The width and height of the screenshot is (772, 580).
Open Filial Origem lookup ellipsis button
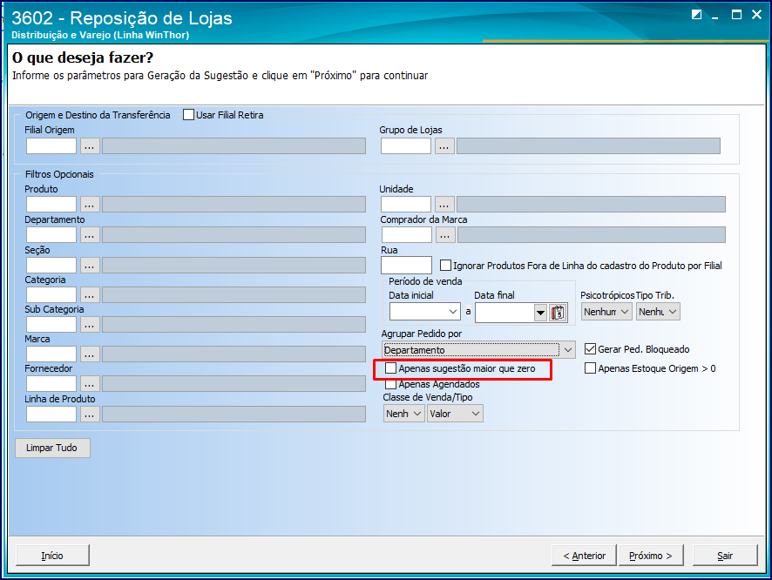coord(90,146)
